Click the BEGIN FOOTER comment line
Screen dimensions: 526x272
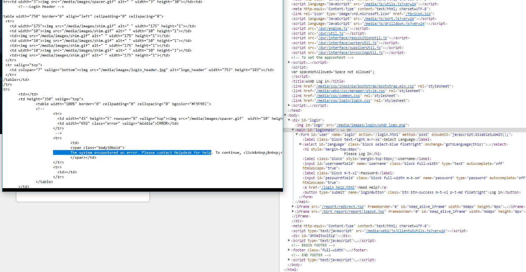[x=313, y=245]
